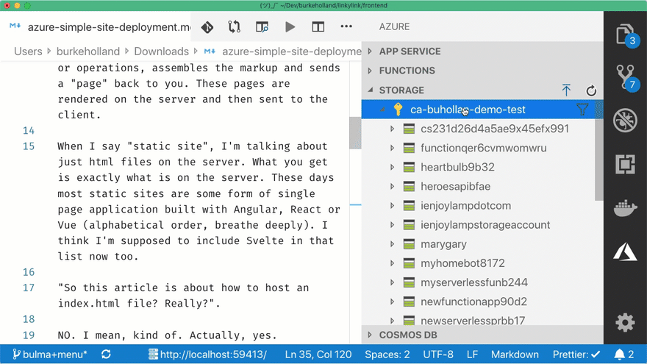This screenshot has height=364, width=647.
Task: Click burkeholland in the breadcrumb
Action: click(x=88, y=51)
